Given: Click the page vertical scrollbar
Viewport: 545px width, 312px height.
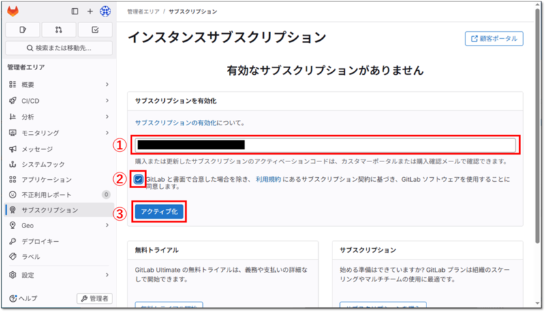Looking at the screenshot, I should [538, 125].
